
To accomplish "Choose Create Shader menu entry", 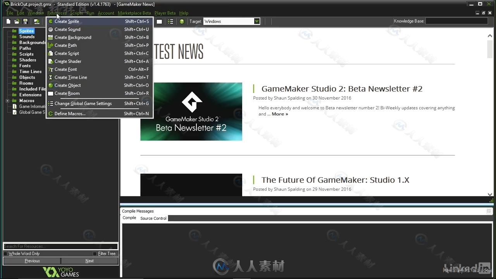I will (x=100, y=61).
